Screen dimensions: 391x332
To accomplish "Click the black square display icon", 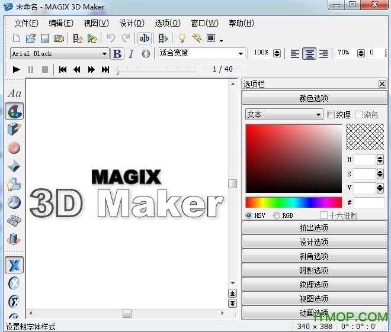I will 211,38.
